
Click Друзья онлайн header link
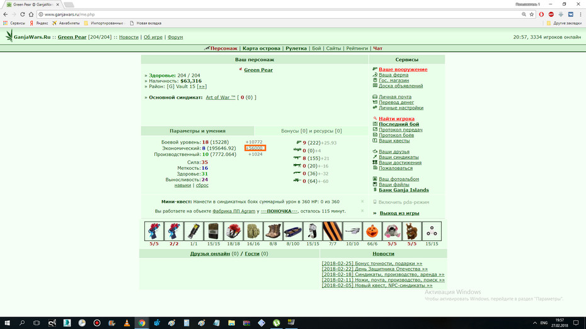pyautogui.click(x=210, y=254)
